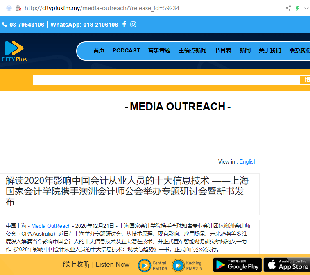Open the 节目表 schedule page
Viewport: 310px width, 275px height.
click(x=223, y=50)
